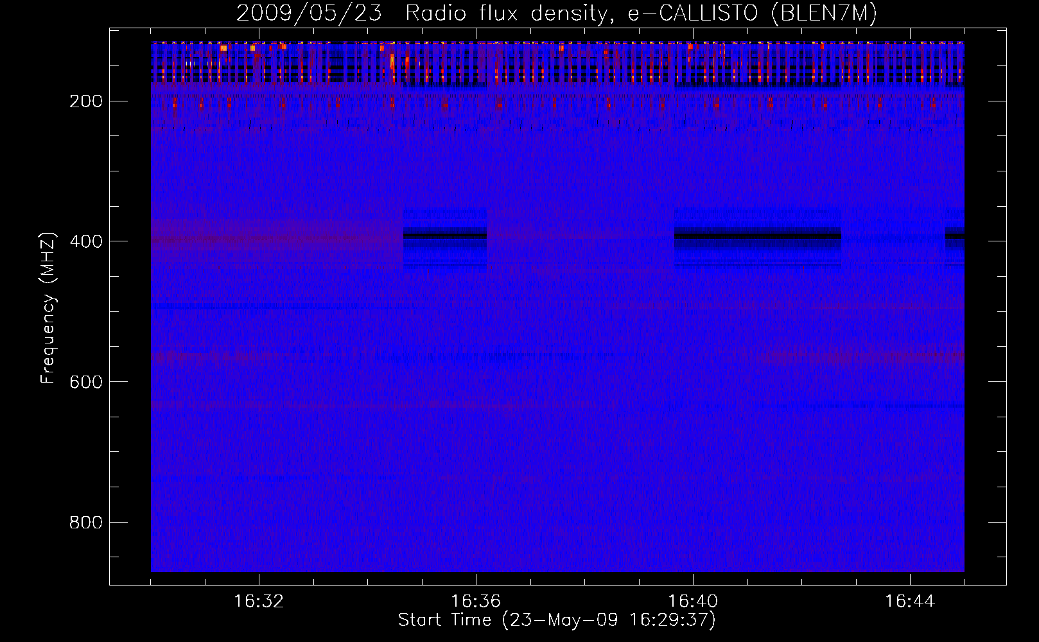
Task: Click the 'Frequency (MHZ)' axis label
Action: [48, 308]
